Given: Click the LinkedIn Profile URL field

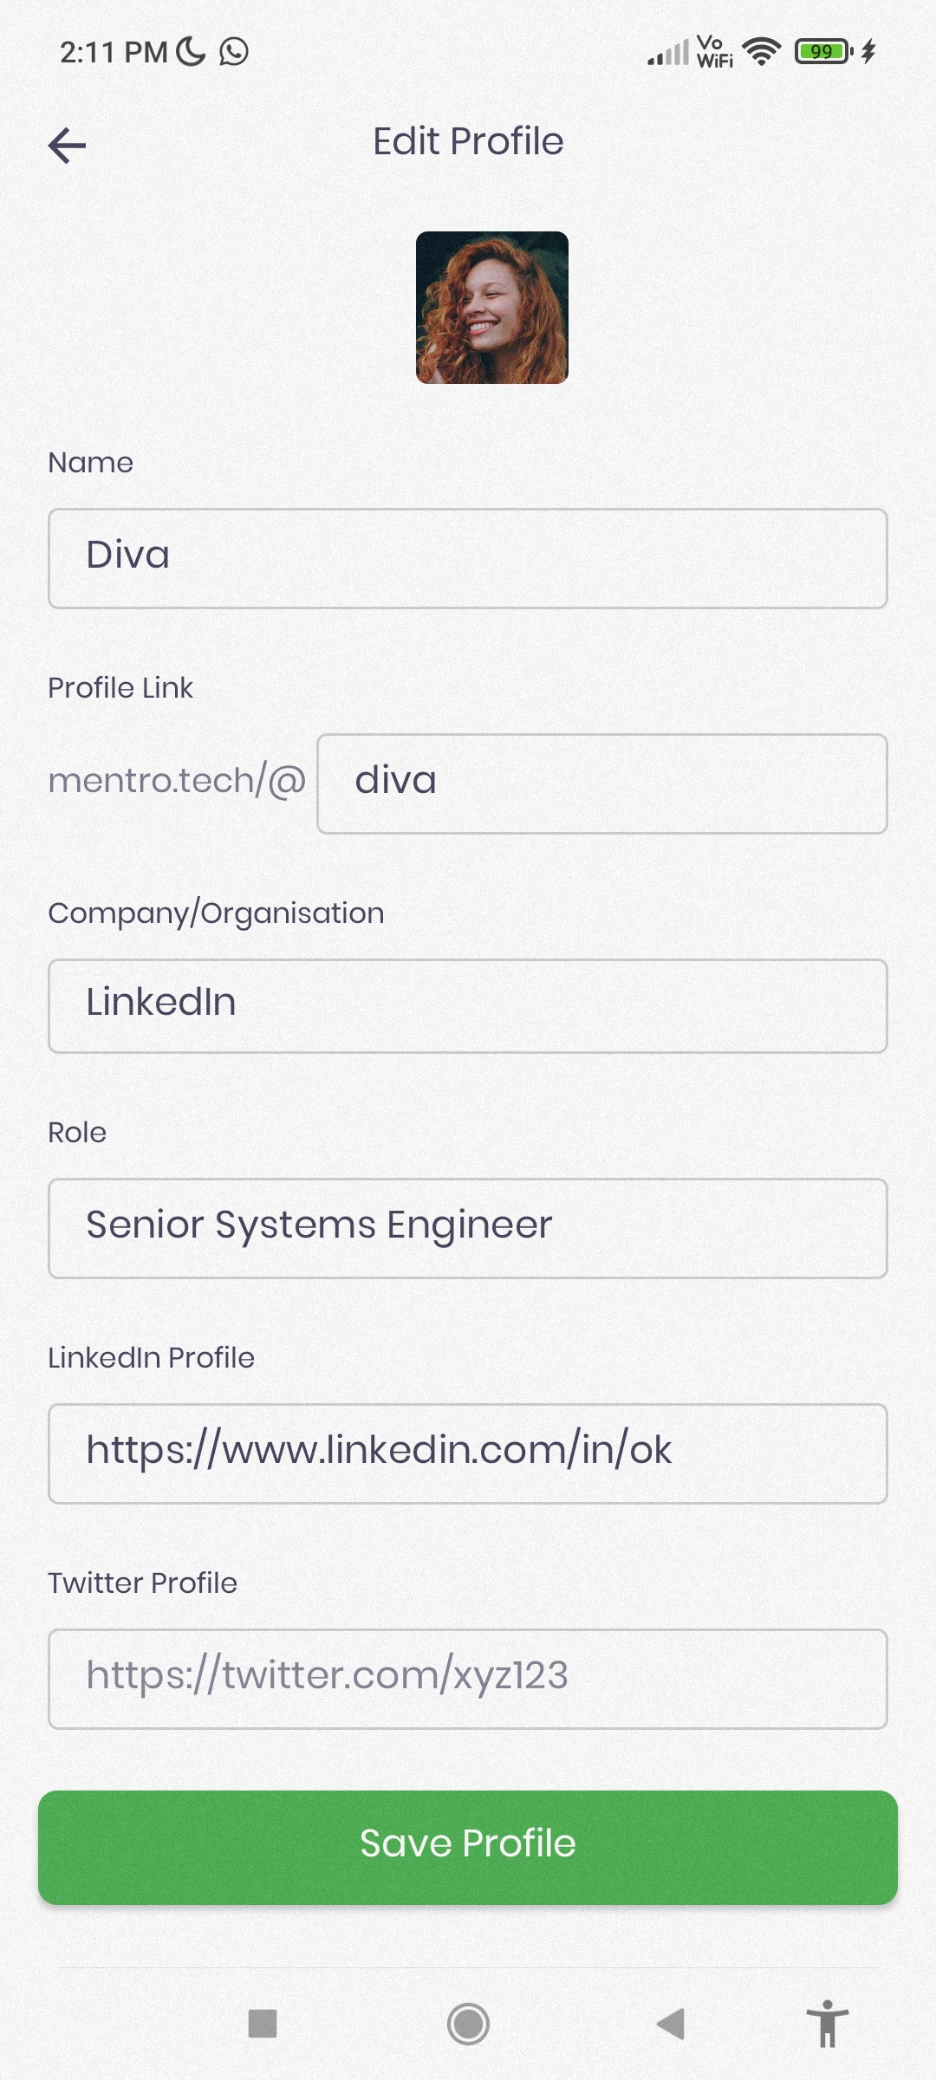Looking at the screenshot, I should tap(468, 1453).
